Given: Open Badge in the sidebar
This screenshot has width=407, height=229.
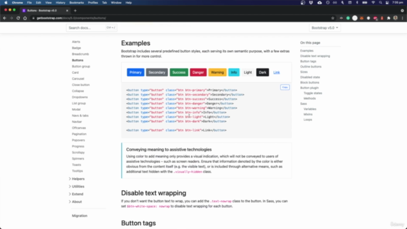Looking at the screenshot, I should (x=76, y=48).
